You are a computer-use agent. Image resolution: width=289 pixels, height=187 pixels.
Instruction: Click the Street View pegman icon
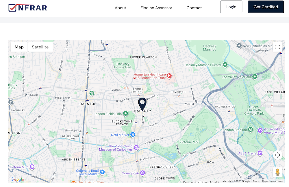[x=277, y=172]
